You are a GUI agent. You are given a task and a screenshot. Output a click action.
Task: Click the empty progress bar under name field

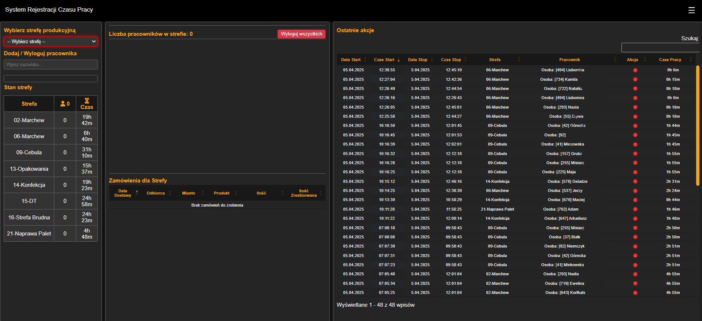pos(51,79)
